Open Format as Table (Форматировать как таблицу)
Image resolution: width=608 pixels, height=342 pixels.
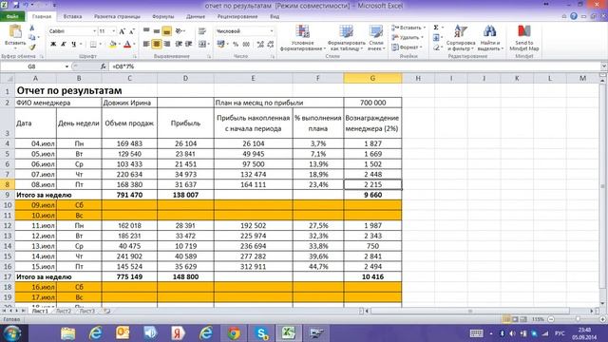(346, 38)
